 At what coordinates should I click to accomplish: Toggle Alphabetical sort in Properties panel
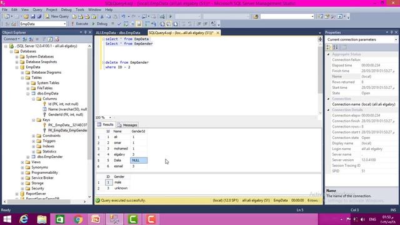(x=336, y=47)
